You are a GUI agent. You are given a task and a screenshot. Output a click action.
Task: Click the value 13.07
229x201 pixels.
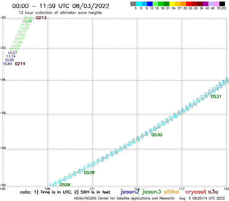pos(19,39)
